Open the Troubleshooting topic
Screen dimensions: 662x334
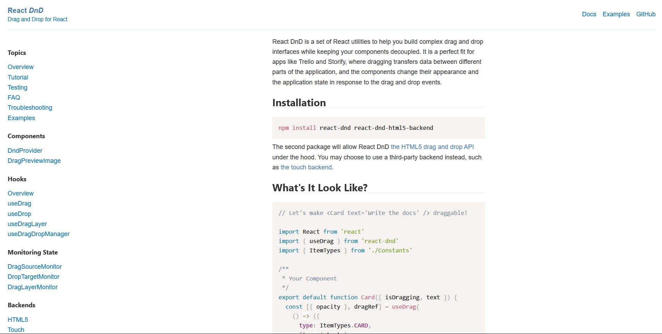coord(30,108)
